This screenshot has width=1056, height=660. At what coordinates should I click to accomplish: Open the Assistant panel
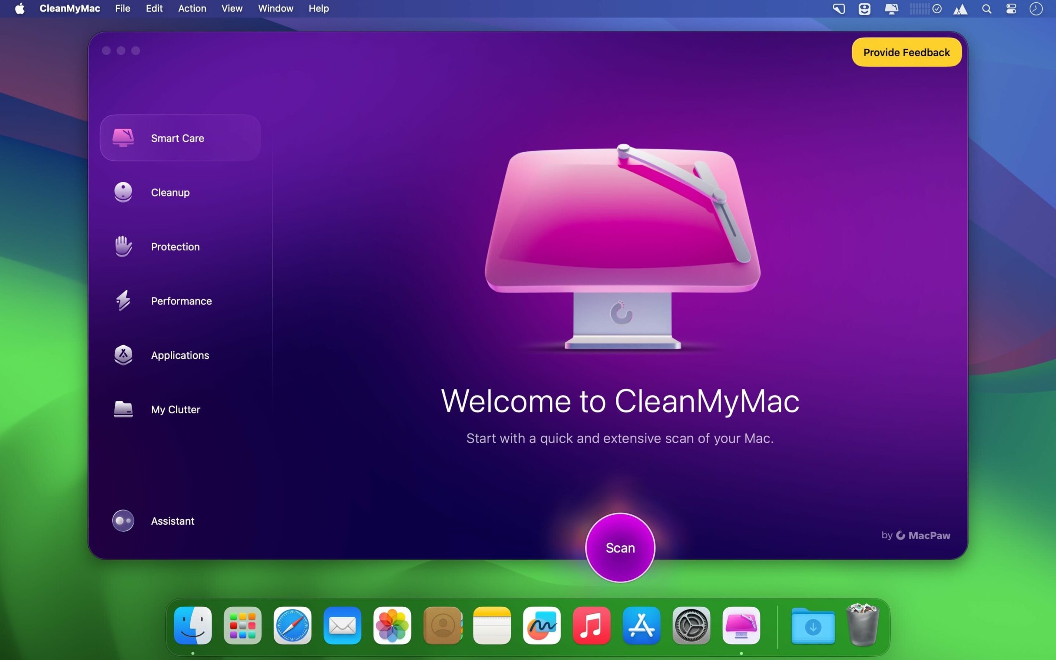pyautogui.click(x=172, y=521)
